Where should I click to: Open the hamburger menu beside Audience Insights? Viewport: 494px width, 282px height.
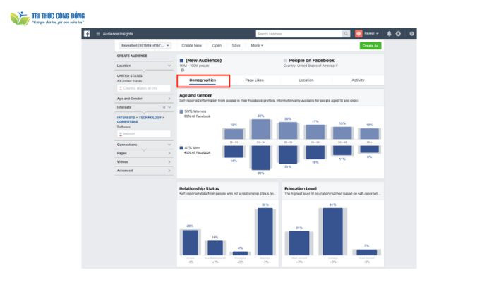98,34
